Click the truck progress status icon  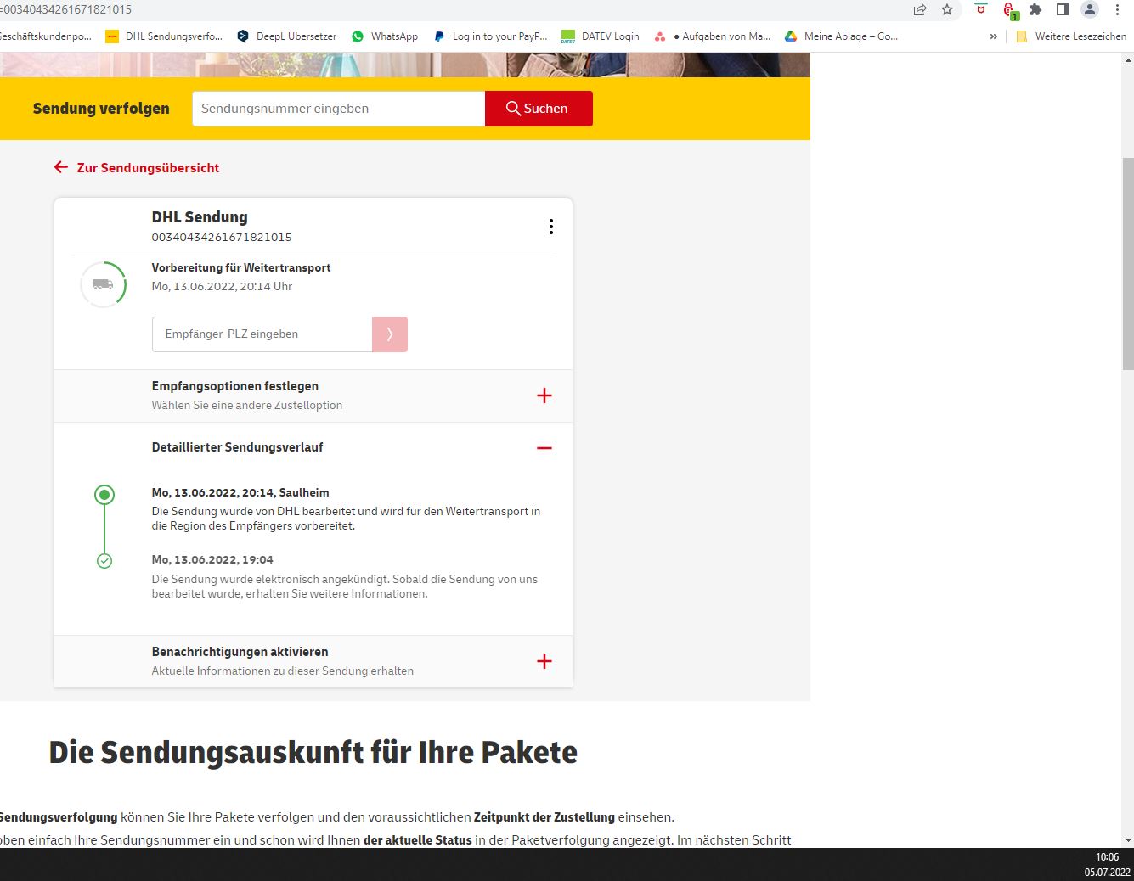pos(104,284)
